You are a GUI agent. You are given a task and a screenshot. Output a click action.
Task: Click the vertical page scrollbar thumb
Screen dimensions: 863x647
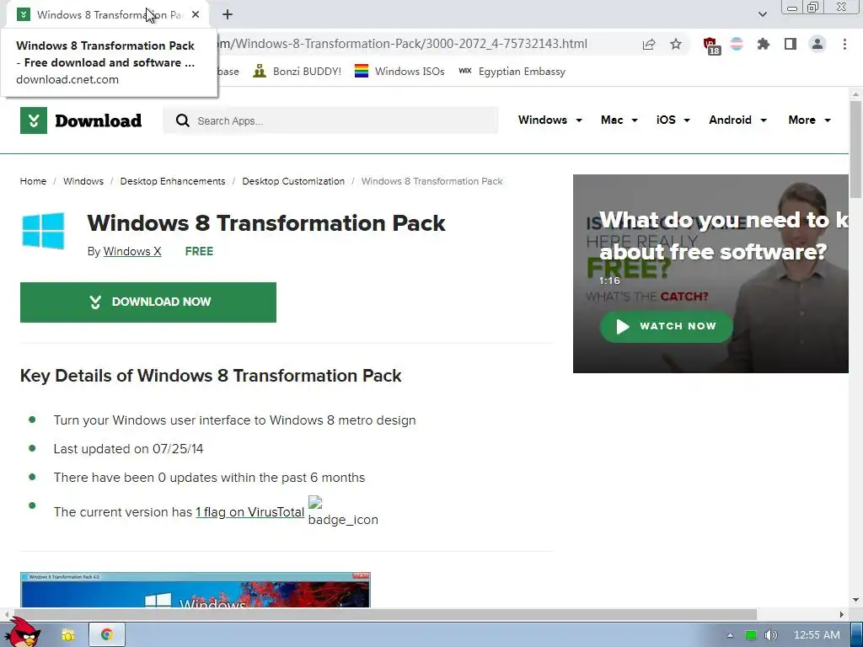click(x=856, y=148)
